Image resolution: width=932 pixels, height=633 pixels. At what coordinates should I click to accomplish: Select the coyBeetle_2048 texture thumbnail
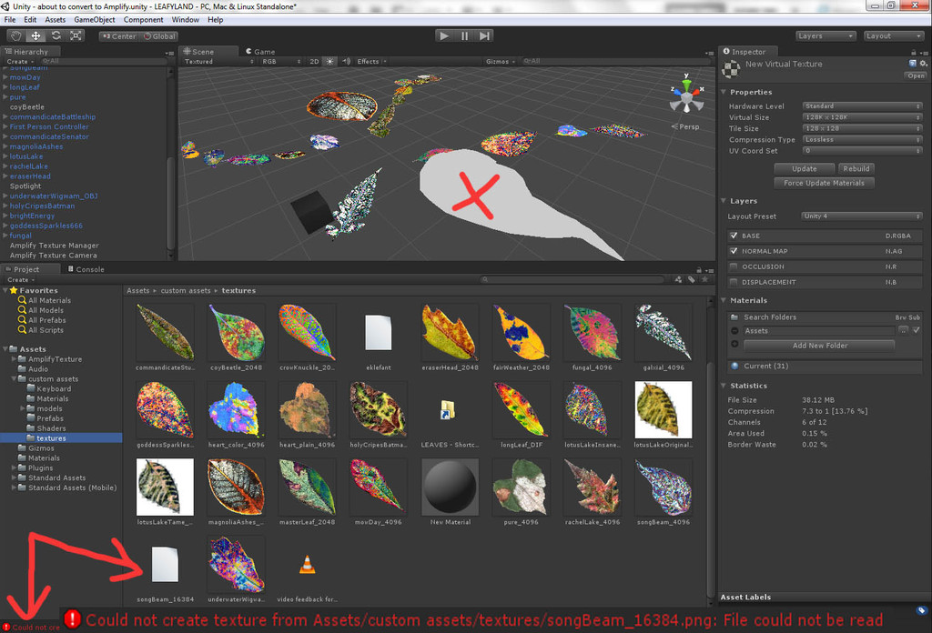pyautogui.click(x=236, y=333)
